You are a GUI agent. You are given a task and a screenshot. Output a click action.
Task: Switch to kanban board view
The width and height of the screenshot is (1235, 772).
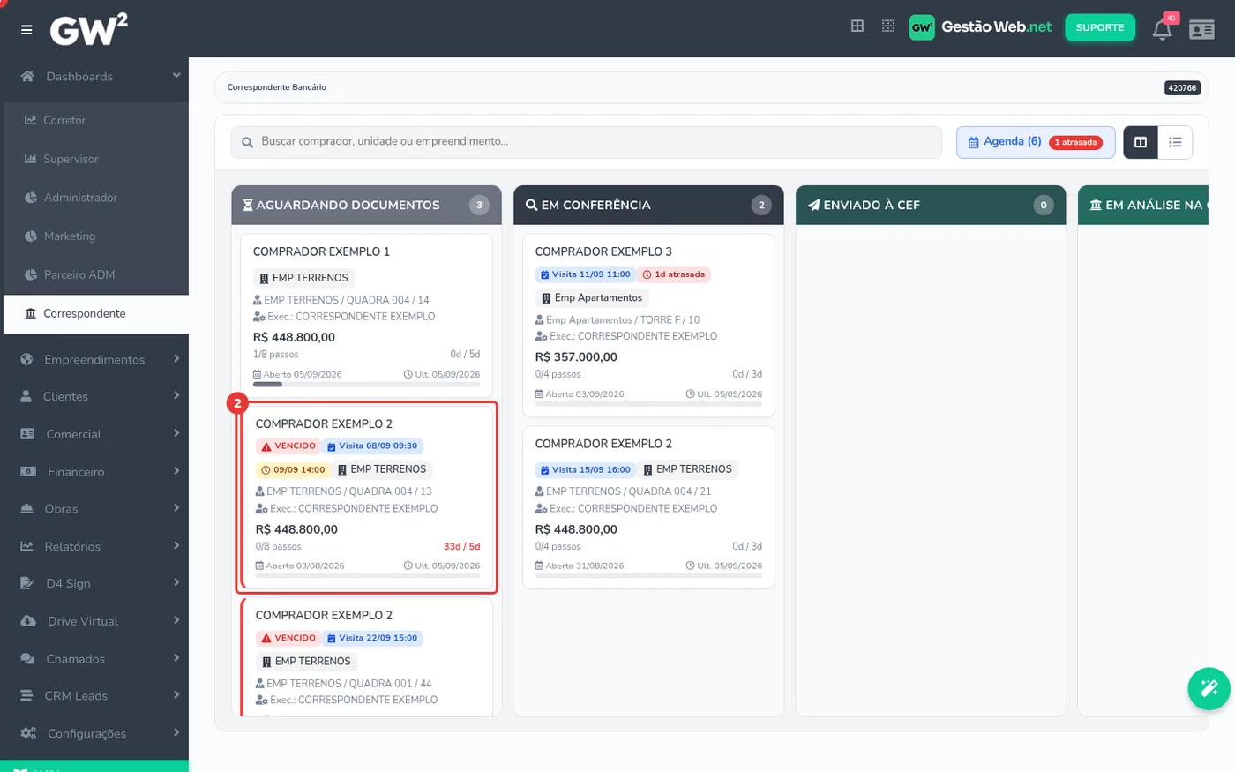[x=1141, y=142]
